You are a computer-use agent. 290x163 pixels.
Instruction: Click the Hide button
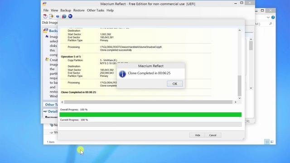pos(198,135)
